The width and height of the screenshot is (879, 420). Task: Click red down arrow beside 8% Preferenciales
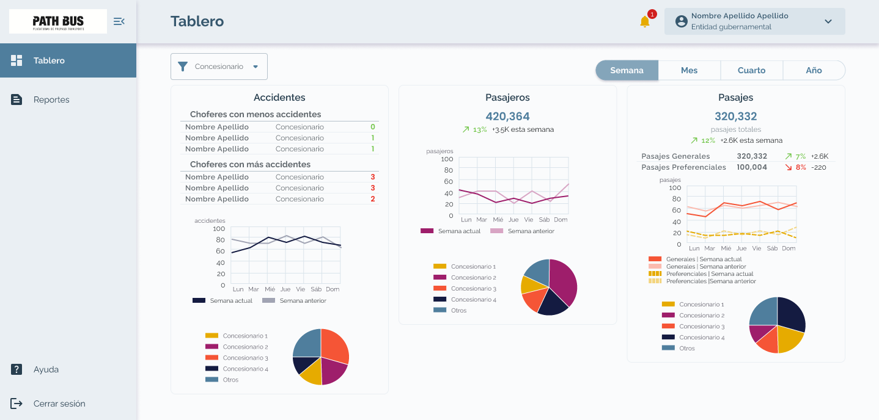(789, 167)
